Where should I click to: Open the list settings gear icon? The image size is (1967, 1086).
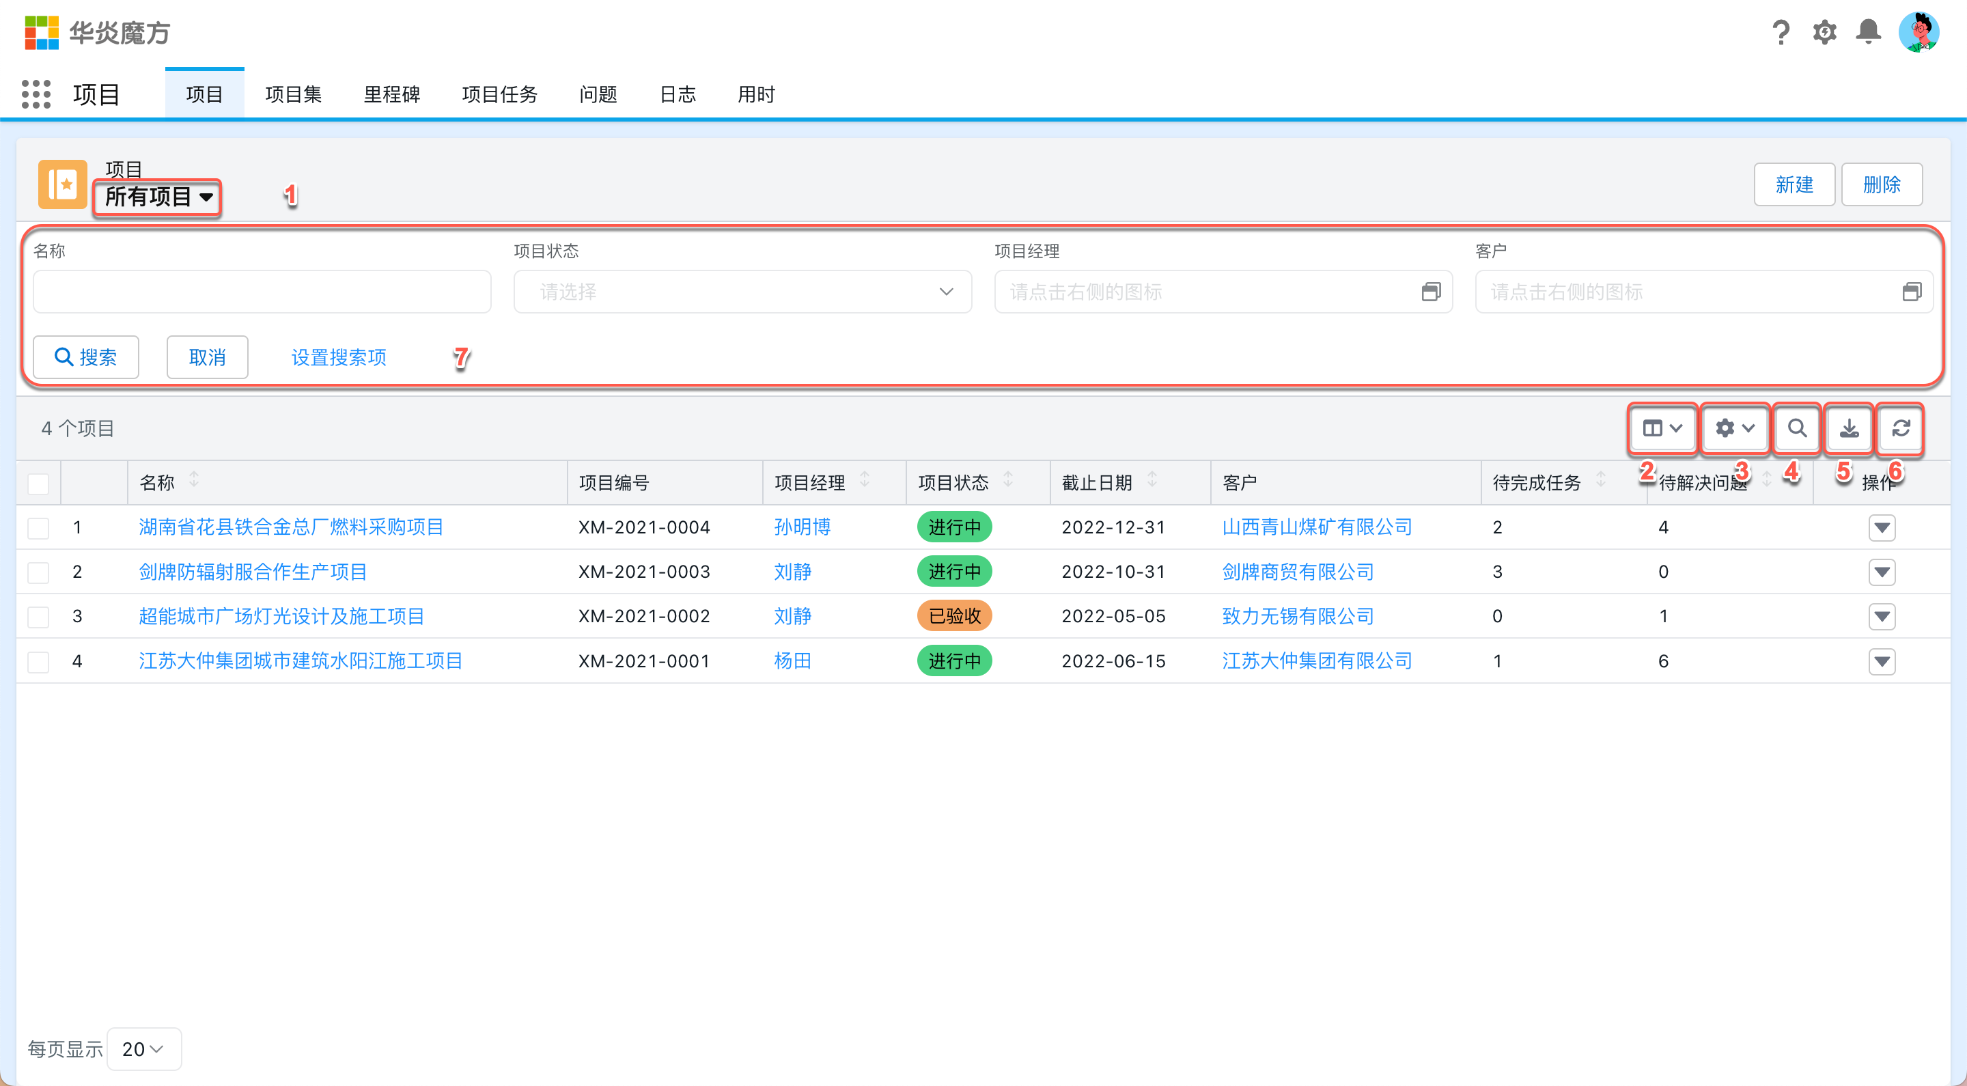click(1733, 428)
